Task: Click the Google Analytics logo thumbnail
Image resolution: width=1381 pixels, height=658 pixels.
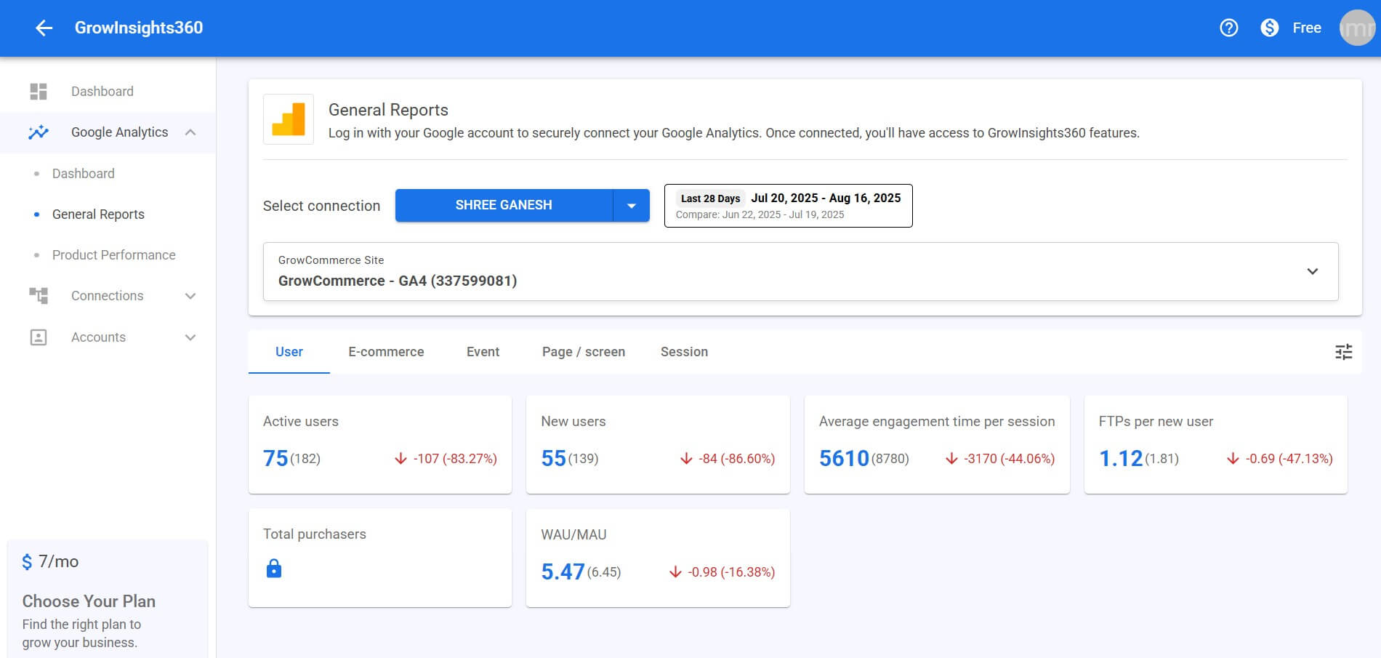Action: coord(289,119)
